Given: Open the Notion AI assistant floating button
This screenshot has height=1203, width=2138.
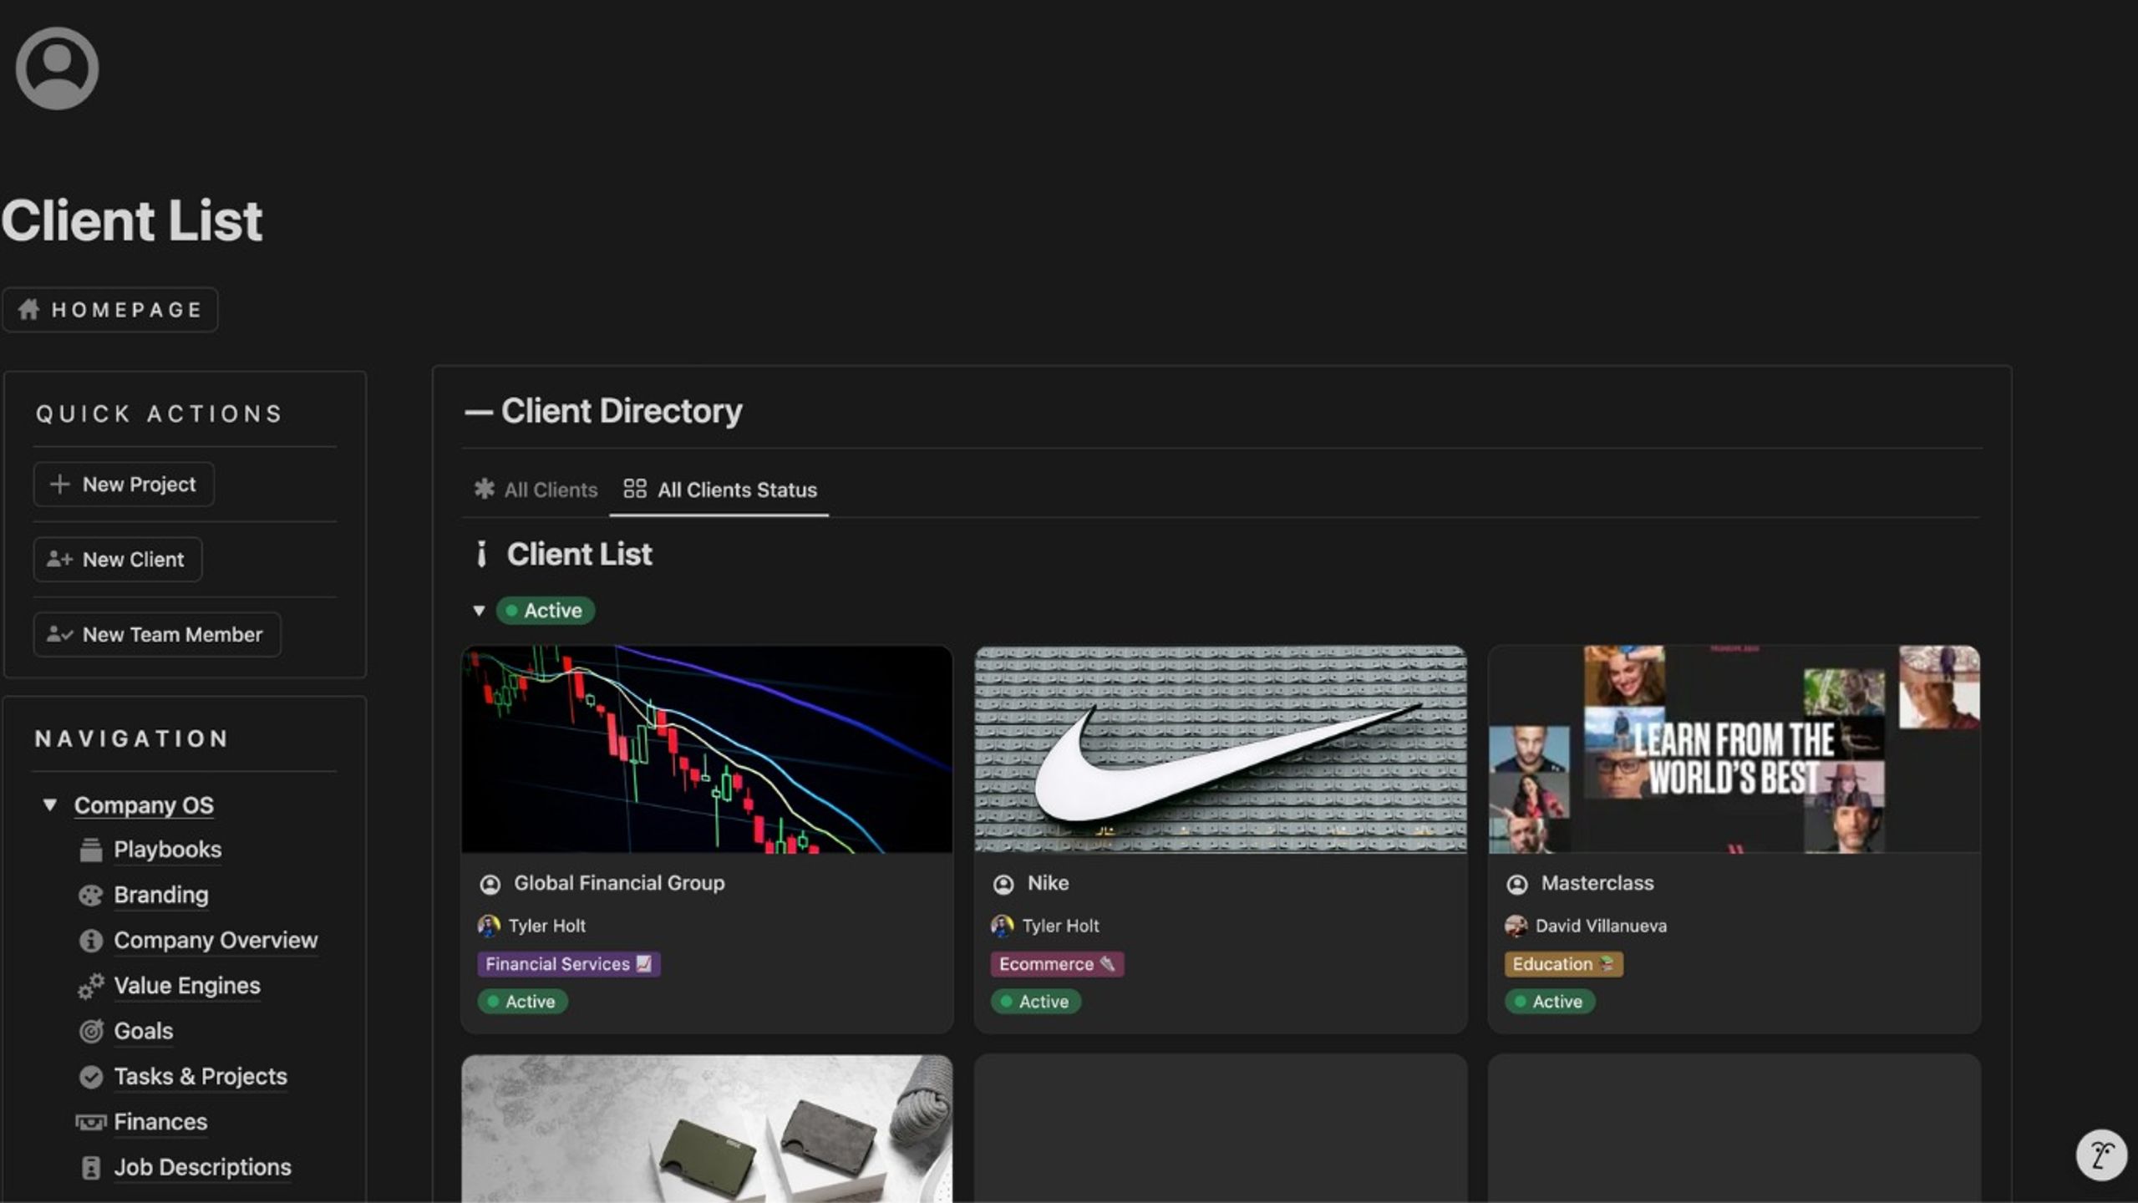Looking at the screenshot, I should (x=2101, y=1155).
